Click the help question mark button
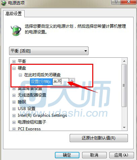Image resolution: width=137 pixels, height=160 pixels. pyautogui.click(x=116, y=2)
